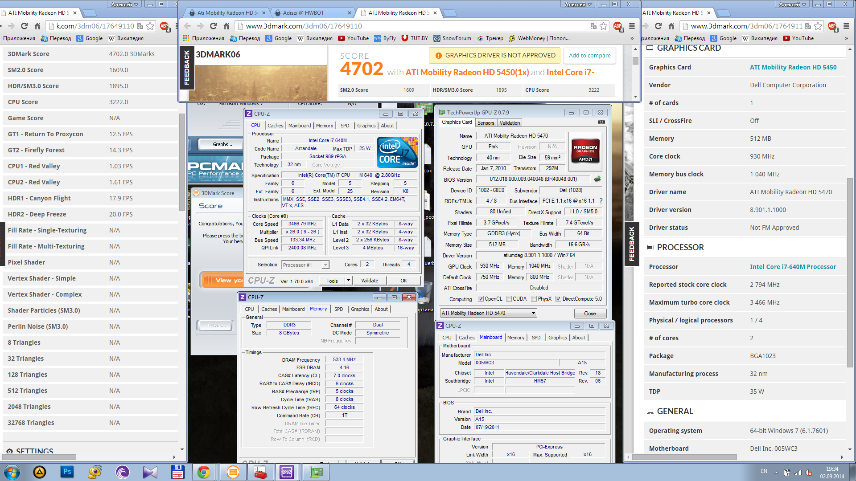Switch to the Validation tab in GPU-Z
856x481 pixels.
point(510,123)
